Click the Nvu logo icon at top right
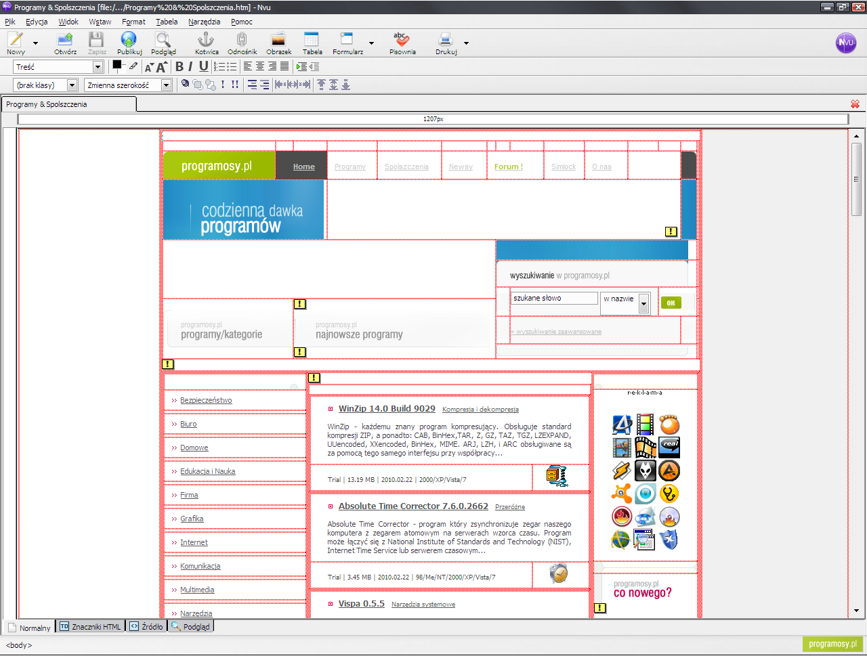867x656 pixels. coord(845,43)
